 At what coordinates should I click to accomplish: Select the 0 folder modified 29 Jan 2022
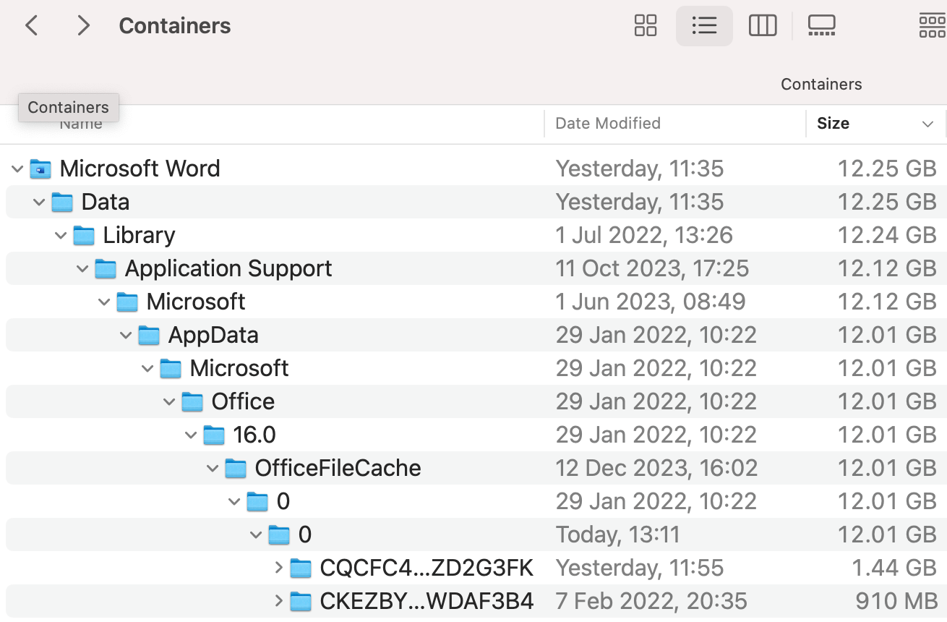(283, 501)
